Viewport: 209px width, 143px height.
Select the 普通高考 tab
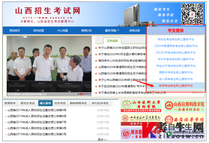pyautogui.click(x=10, y=103)
